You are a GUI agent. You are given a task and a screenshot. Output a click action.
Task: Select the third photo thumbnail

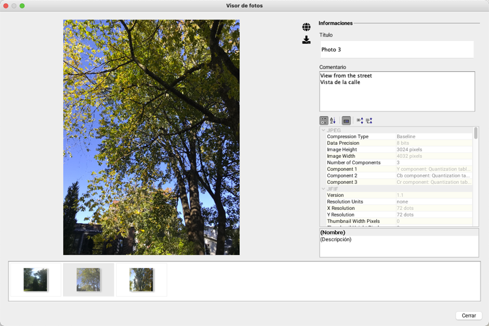141,280
